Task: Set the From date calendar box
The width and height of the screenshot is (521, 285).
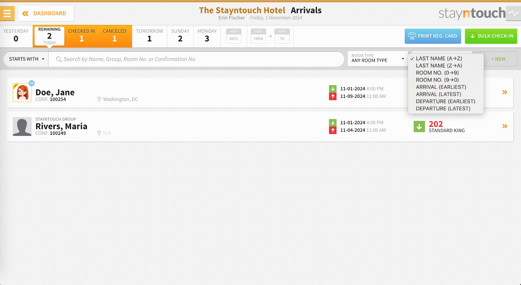Action: [259, 36]
